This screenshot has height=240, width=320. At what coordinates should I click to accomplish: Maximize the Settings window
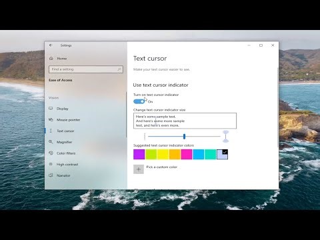(261, 45)
